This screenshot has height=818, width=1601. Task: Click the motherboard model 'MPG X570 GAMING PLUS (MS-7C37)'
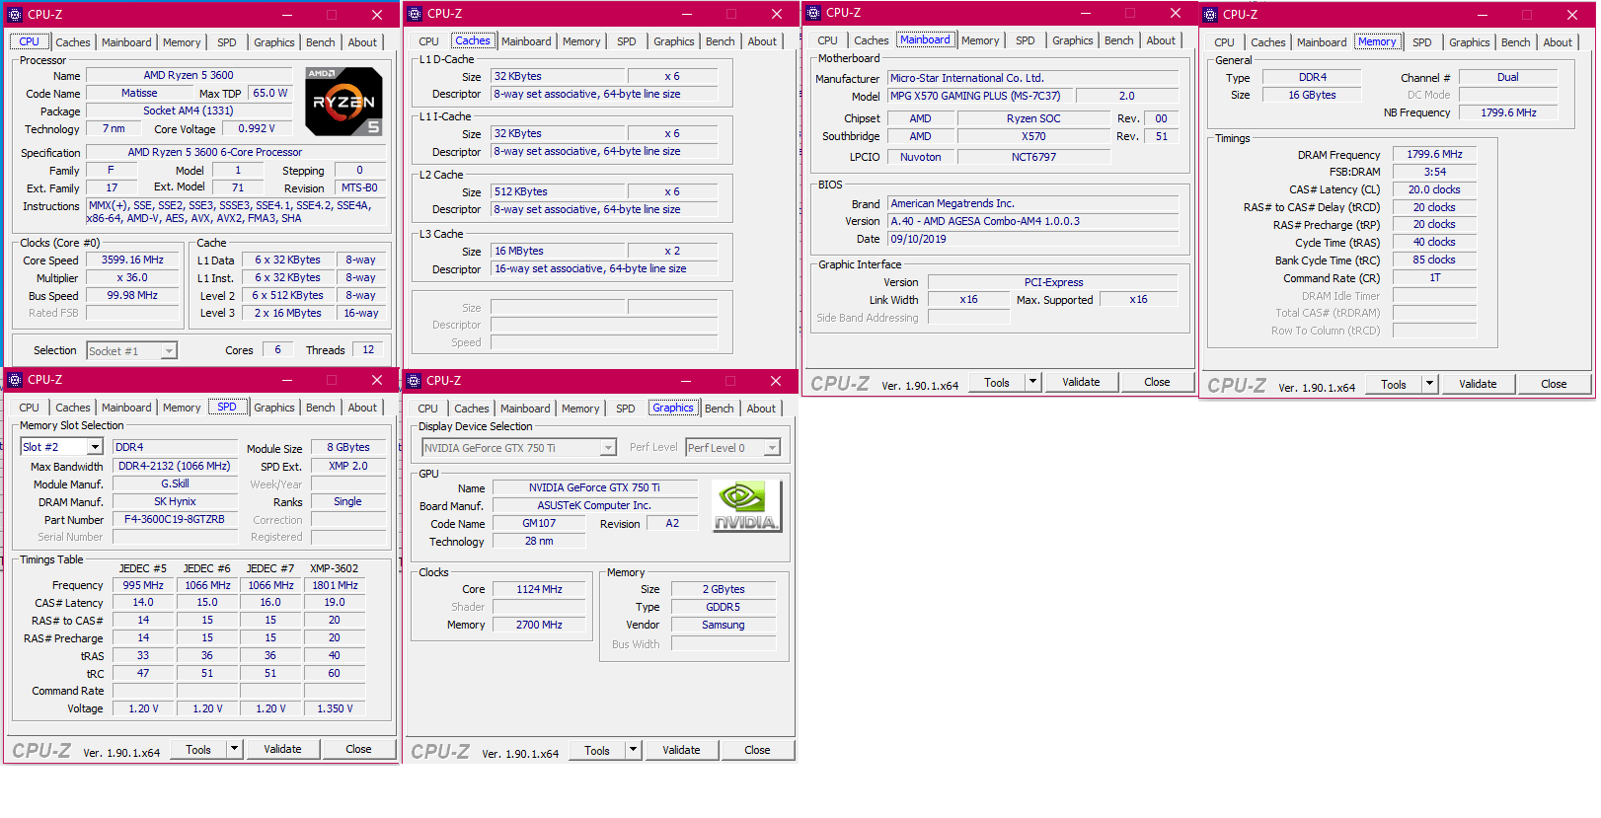(979, 96)
